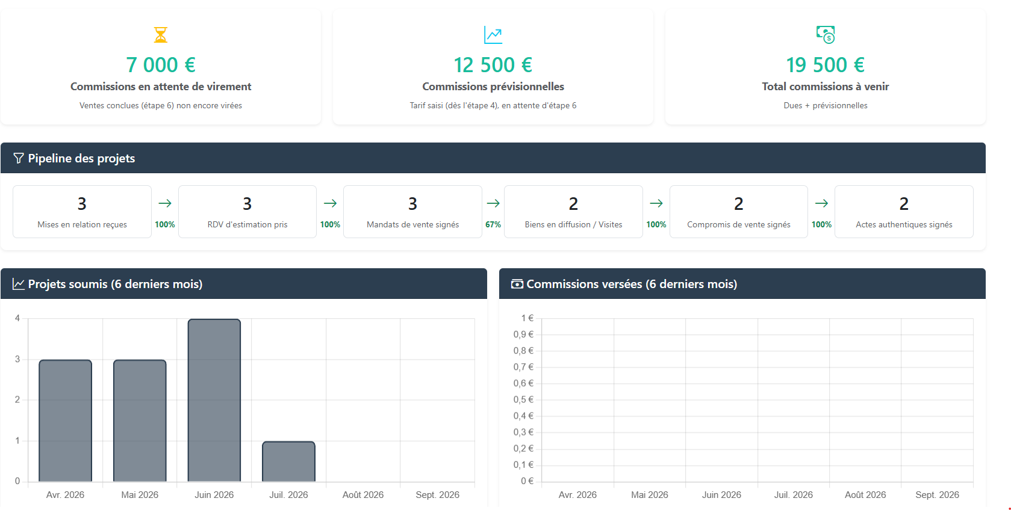Click the arrow after Mises en relation reçues

(x=165, y=203)
